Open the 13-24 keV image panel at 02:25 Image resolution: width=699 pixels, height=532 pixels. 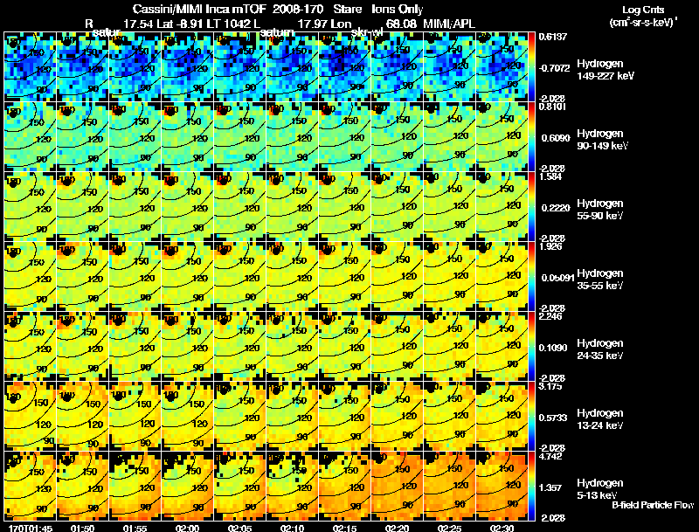(x=449, y=417)
